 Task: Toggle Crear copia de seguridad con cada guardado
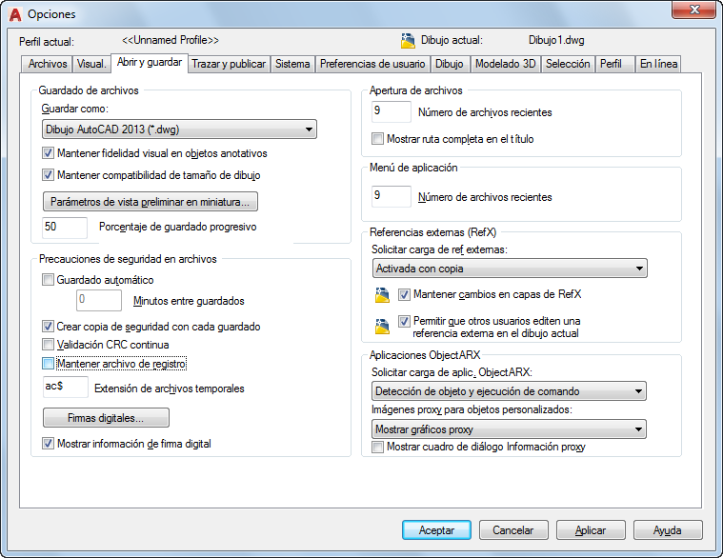[x=48, y=327]
